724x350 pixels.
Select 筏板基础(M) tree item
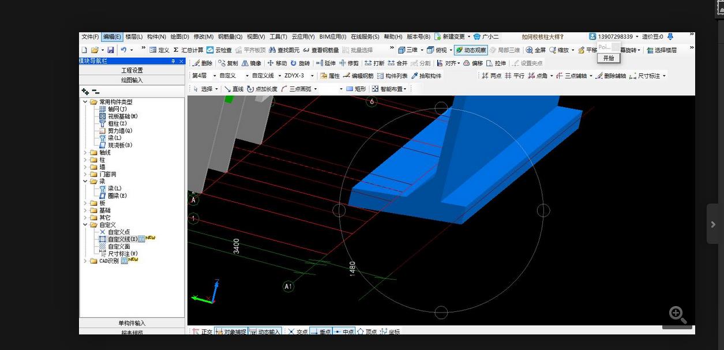pyautogui.click(x=122, y=116)
